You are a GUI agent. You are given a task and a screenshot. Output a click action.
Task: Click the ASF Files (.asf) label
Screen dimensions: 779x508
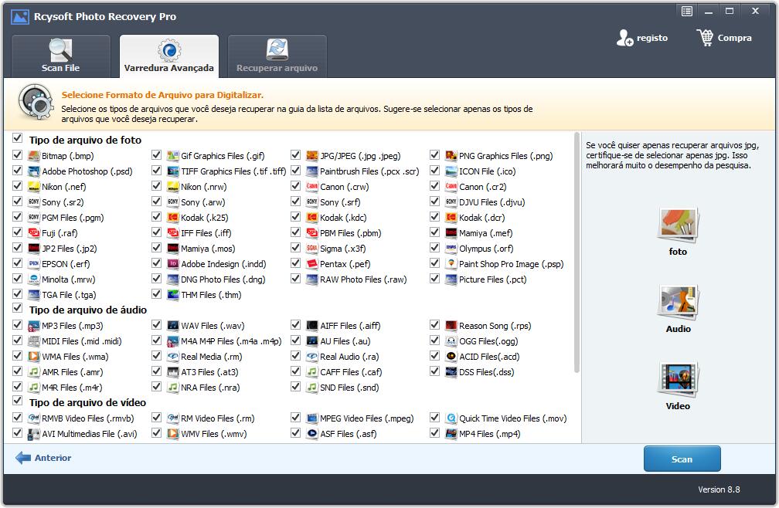coord(349,434)
